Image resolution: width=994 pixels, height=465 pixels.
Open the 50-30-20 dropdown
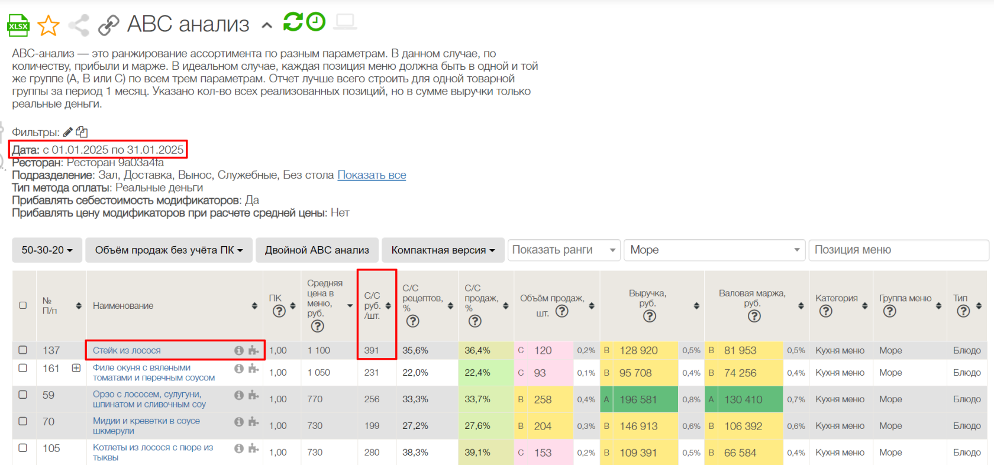pos(47,250)
